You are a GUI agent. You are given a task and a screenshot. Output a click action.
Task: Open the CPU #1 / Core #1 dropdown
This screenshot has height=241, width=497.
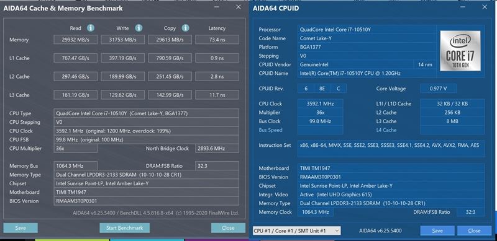coord(297,230)
